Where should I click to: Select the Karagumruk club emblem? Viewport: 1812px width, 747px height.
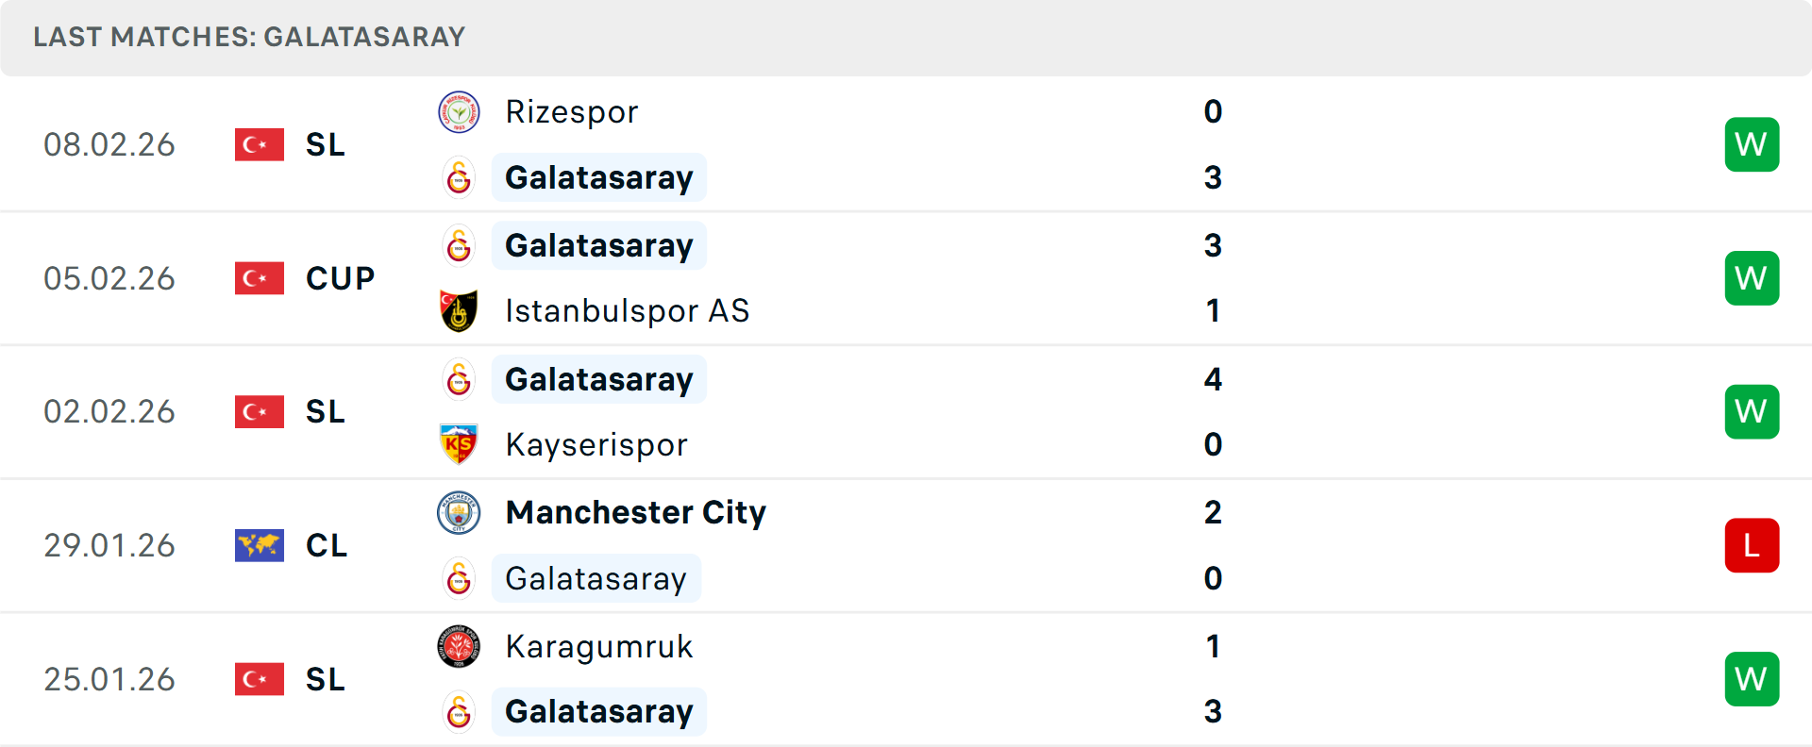pos(459,647)
